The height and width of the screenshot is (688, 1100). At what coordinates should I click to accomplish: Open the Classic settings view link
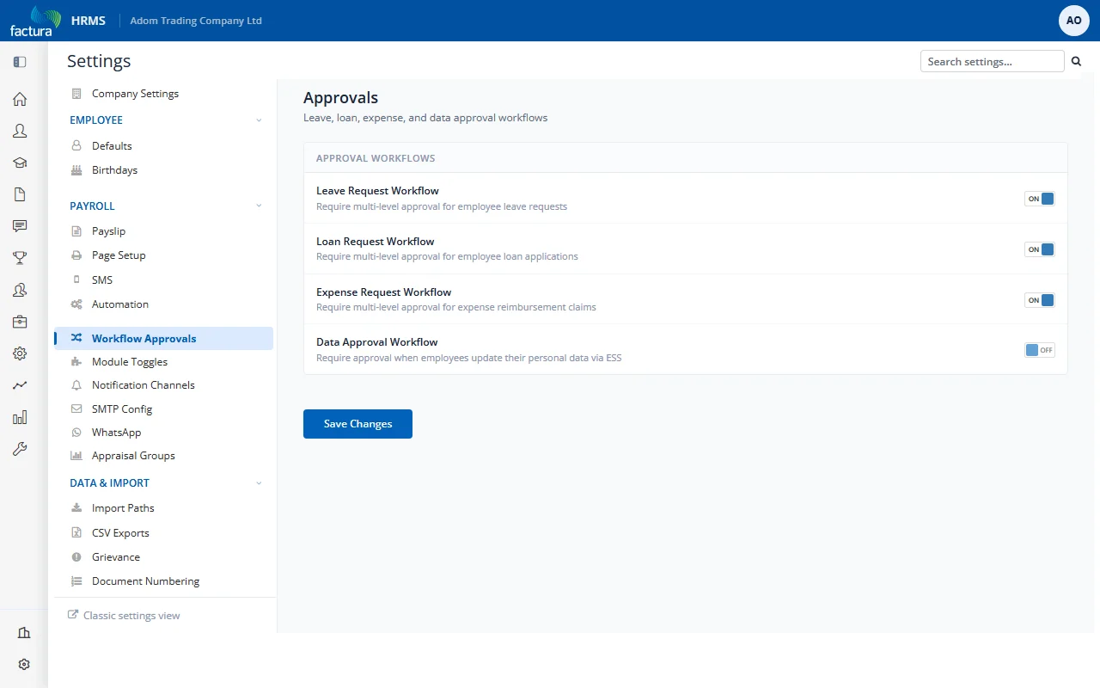point(125,616)
